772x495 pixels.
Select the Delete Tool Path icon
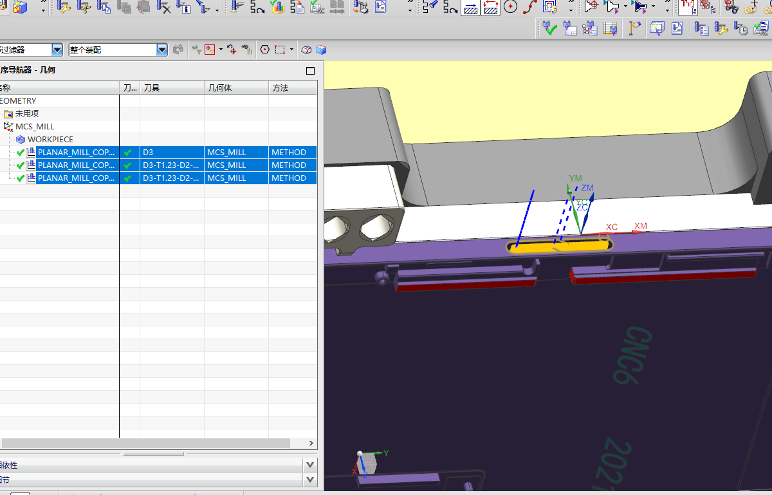click(164, 7)
